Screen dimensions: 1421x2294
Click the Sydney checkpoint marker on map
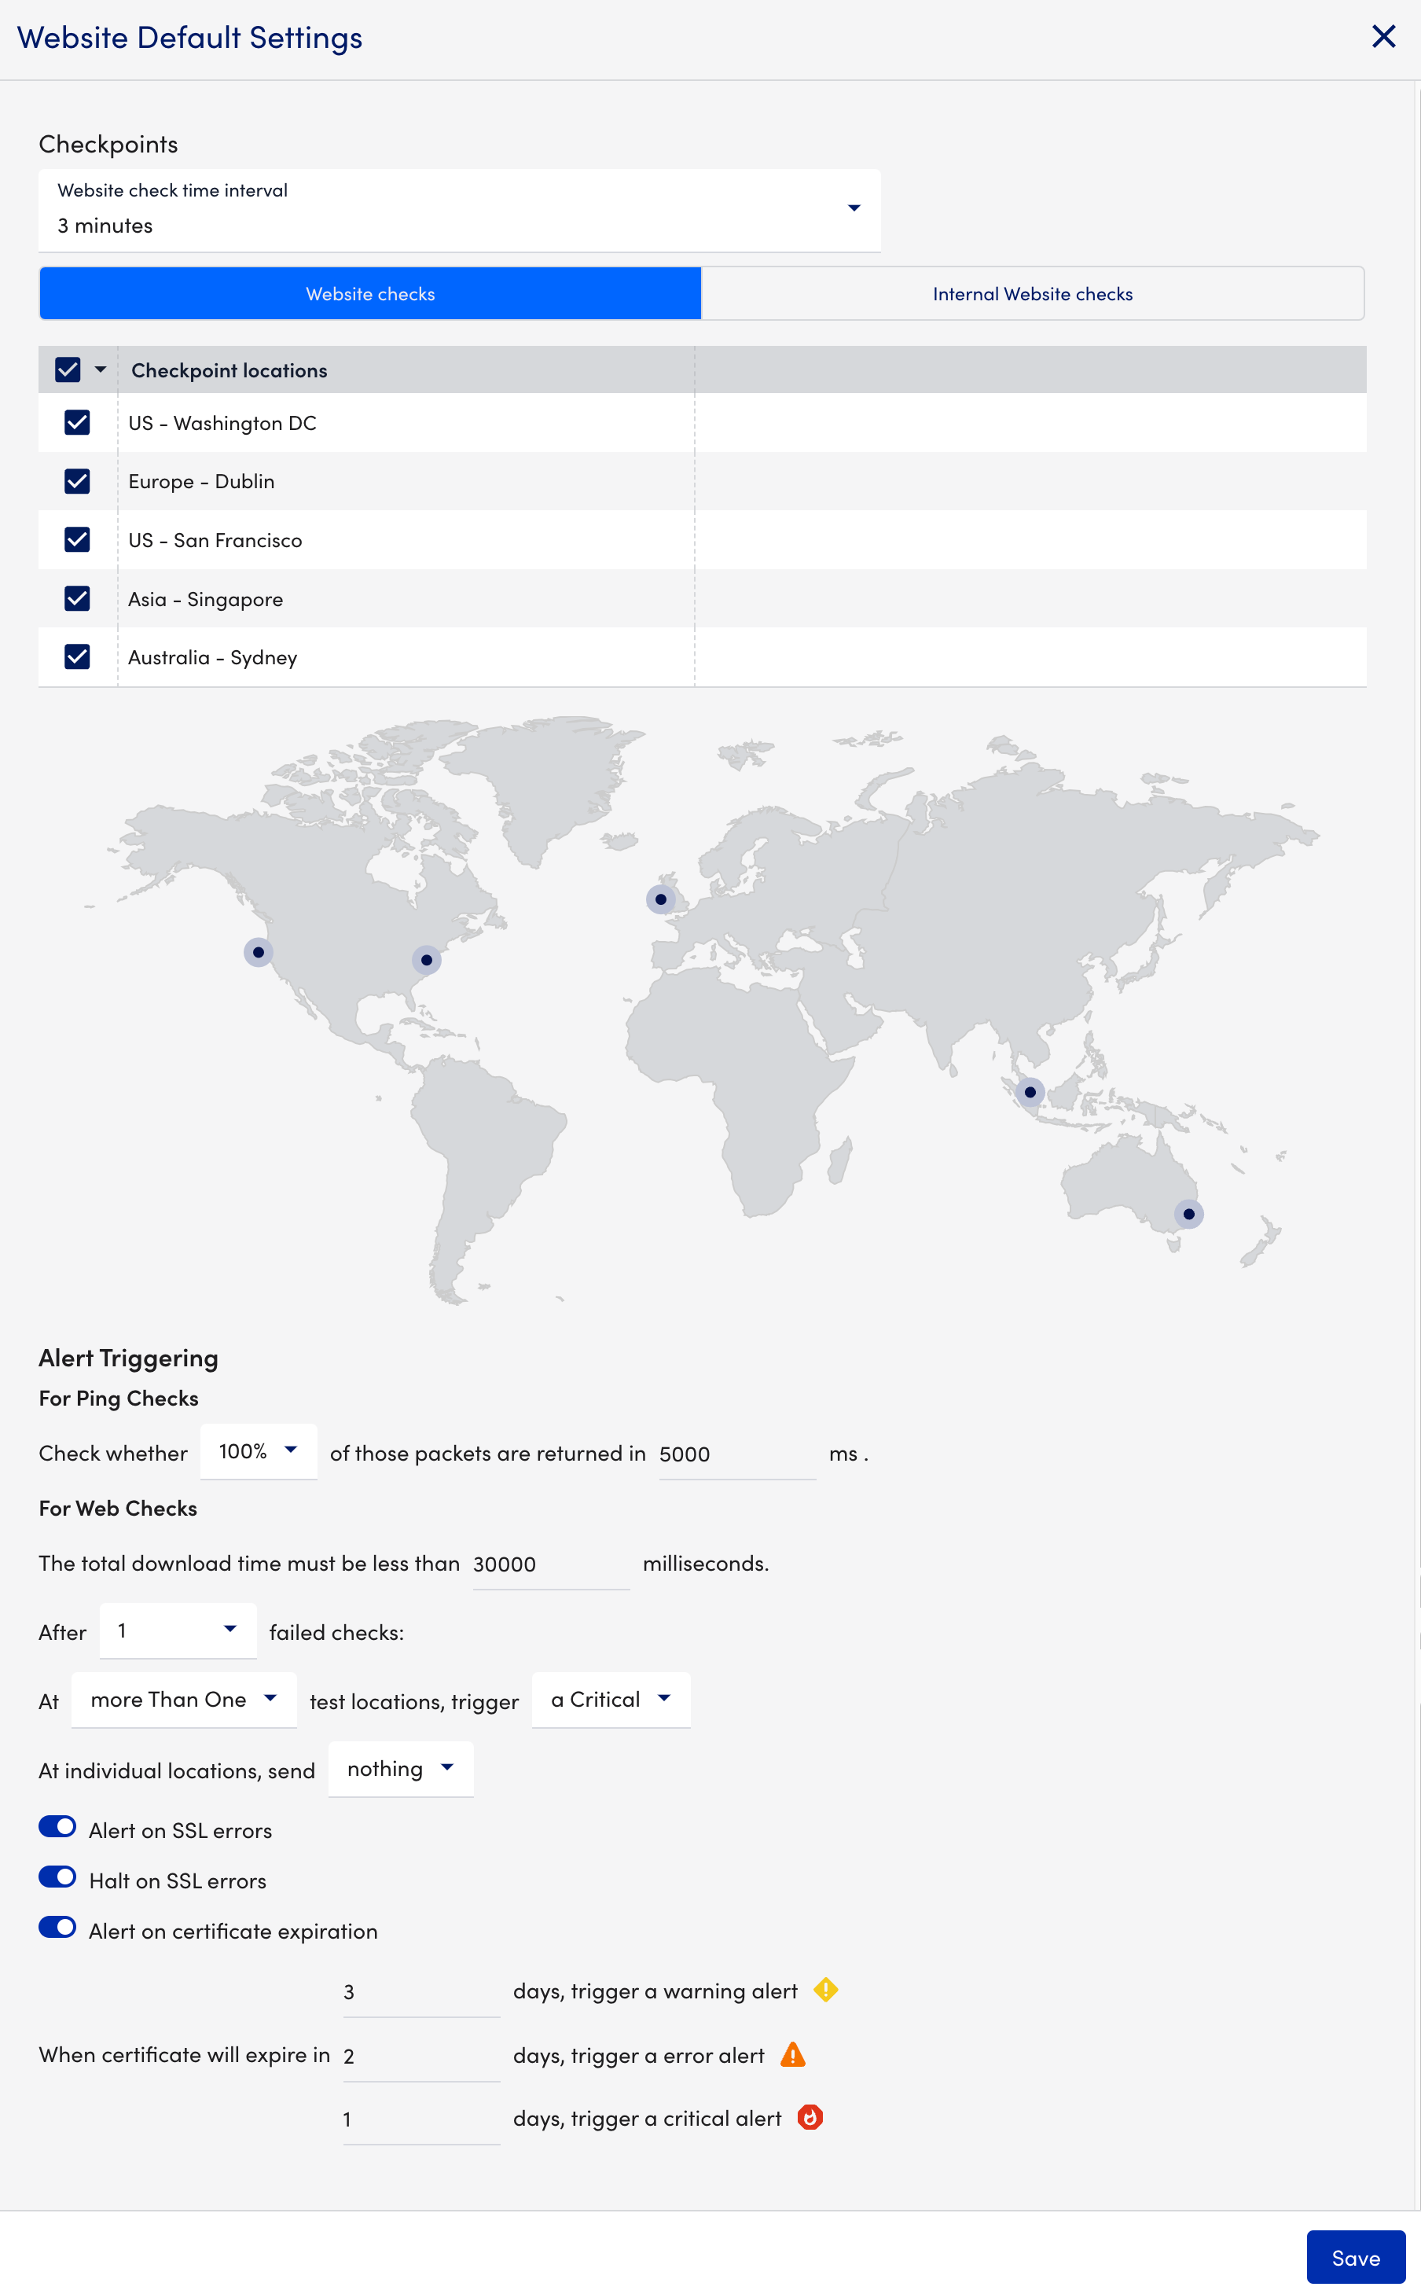pyautogui.click(x=1189, y=1214)
